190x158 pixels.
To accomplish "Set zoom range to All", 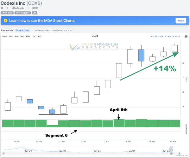I will click(x=39, y=37).
